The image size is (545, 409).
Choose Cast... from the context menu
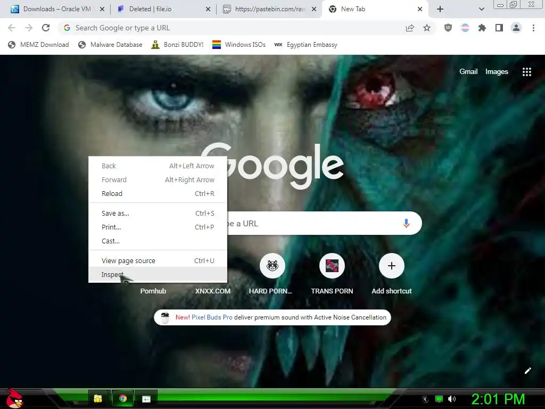coord(158,241)
